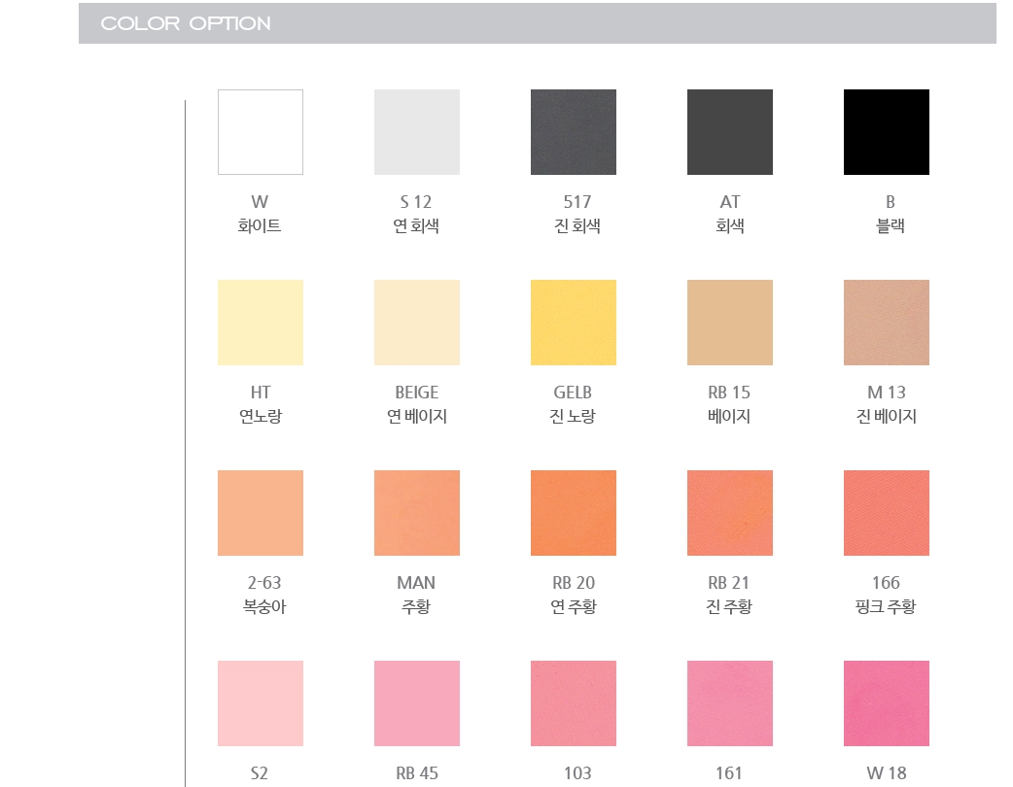Choose the MAN orange swatch
The image size is (1013, 787).
(417, 513)
